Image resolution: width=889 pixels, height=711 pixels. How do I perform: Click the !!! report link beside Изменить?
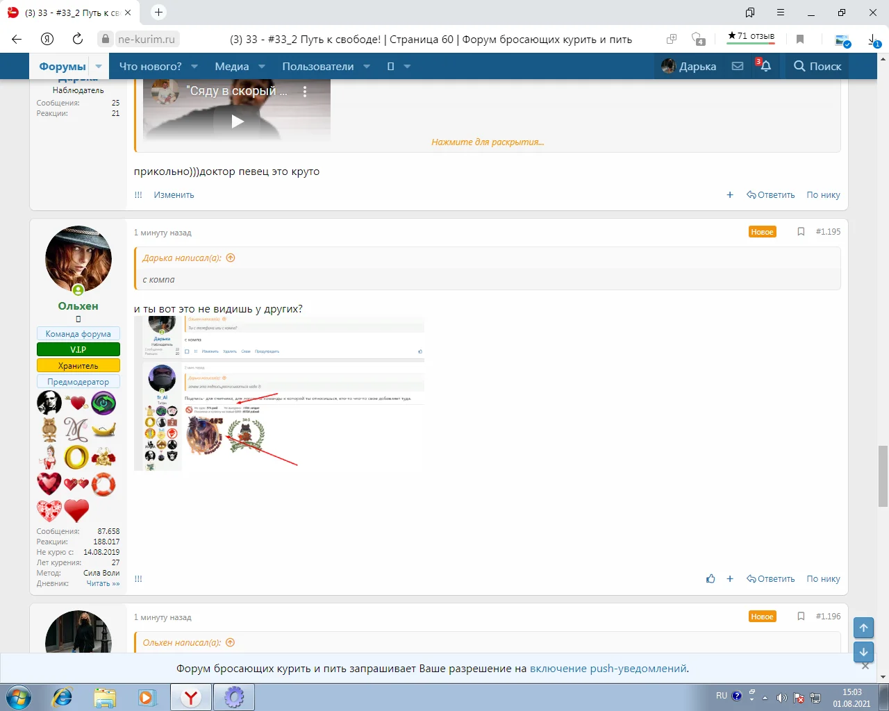coord(138,195)
